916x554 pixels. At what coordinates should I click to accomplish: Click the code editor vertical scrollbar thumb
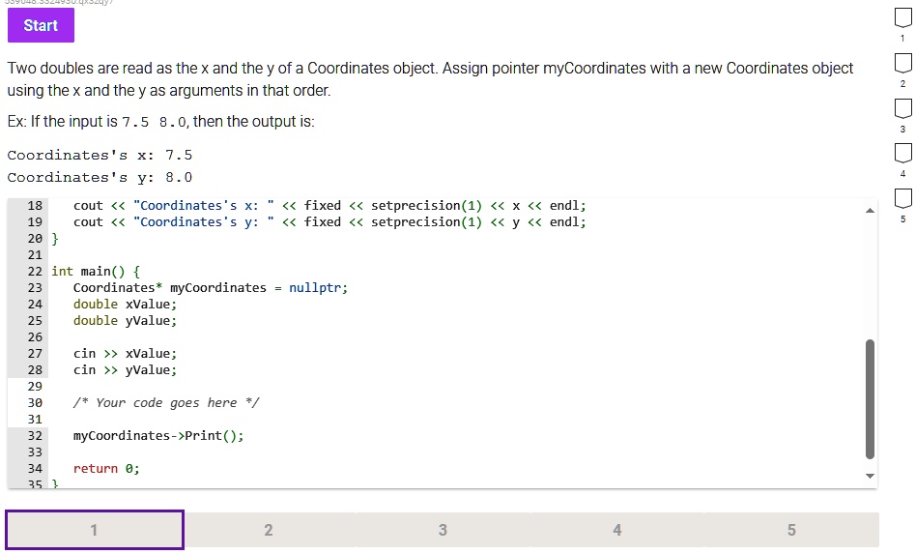coord(870,399)
